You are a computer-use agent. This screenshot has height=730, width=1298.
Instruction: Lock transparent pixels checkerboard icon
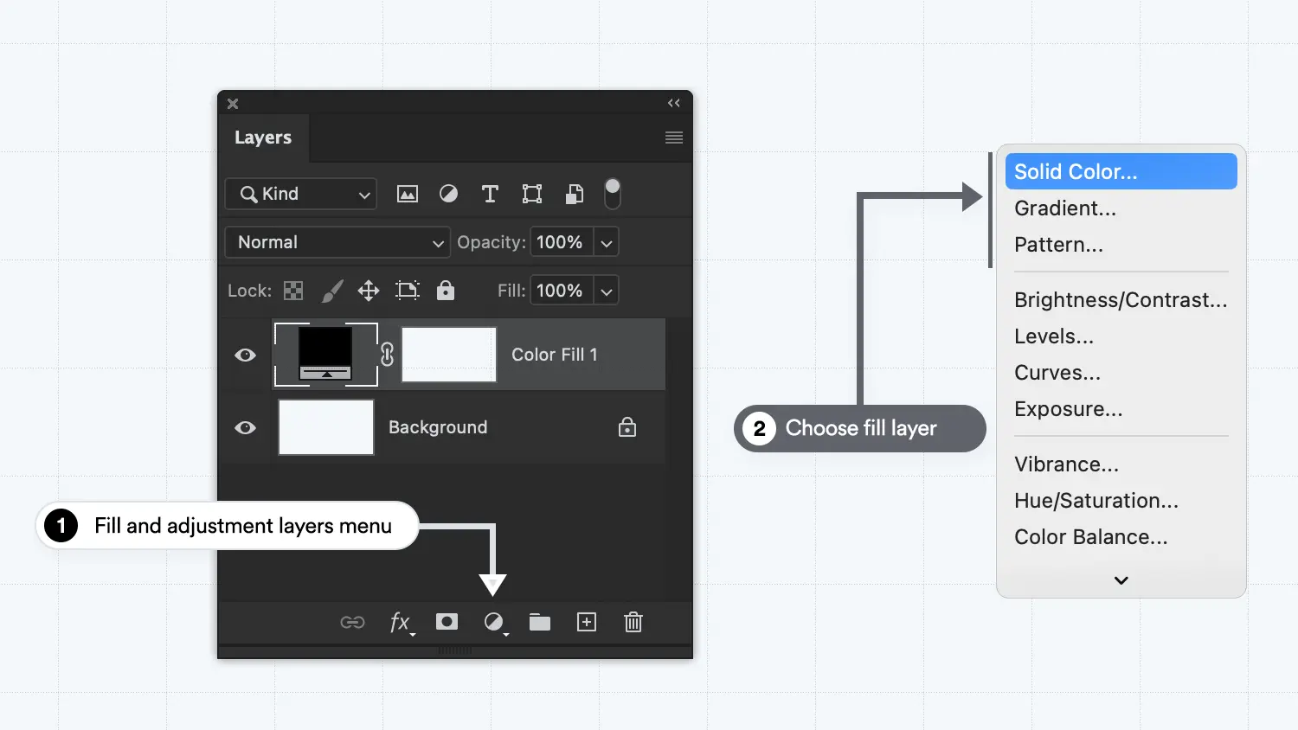pyautogui.click(x=293, y=291)
